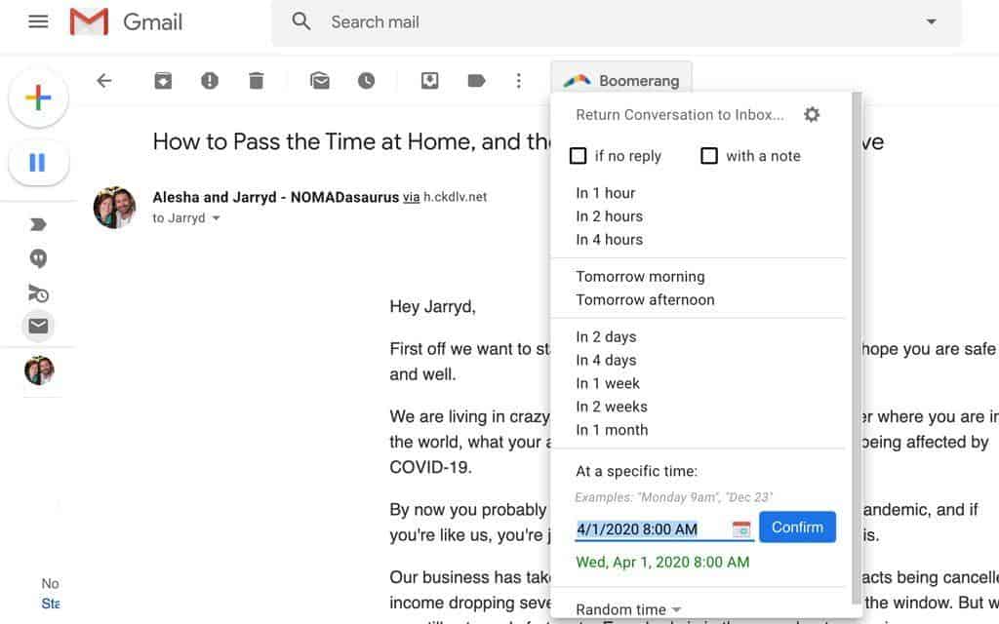Delete the conversation
Image resolution: width=999 pixels, height=624 pixels.
[256, 80]
